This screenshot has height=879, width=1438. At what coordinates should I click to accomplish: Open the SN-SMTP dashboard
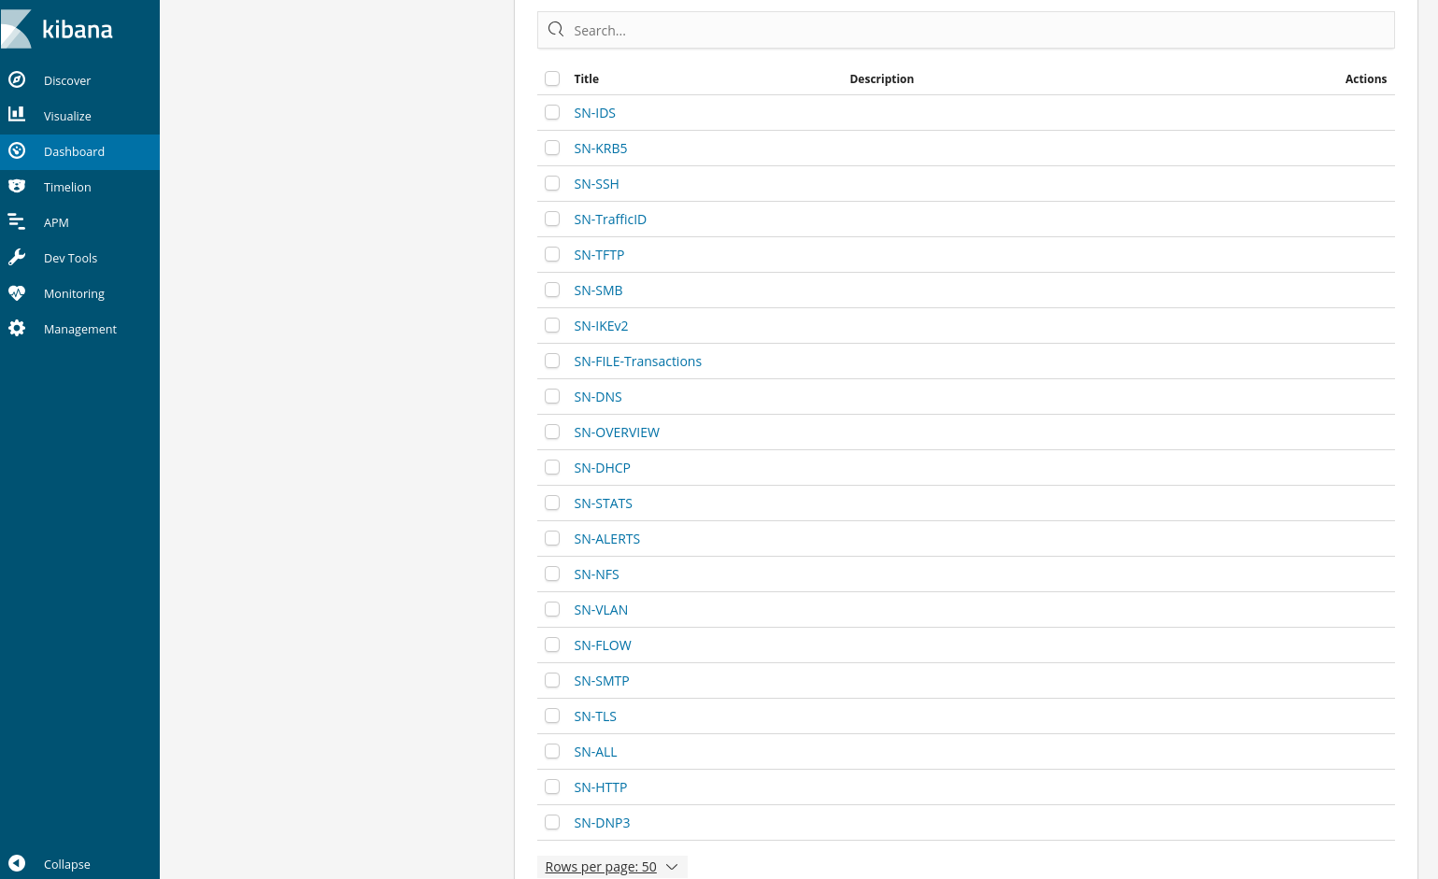601,681
